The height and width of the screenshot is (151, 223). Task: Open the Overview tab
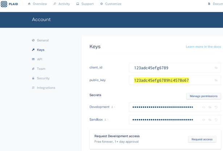(x=37, y=4)
